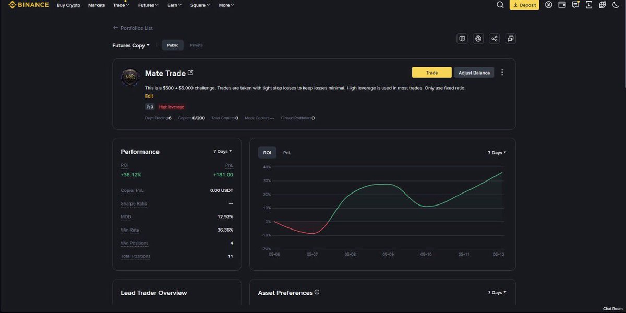626x313 pixels.
Task: Click the Win Rate label
Action: coord(130,230)
